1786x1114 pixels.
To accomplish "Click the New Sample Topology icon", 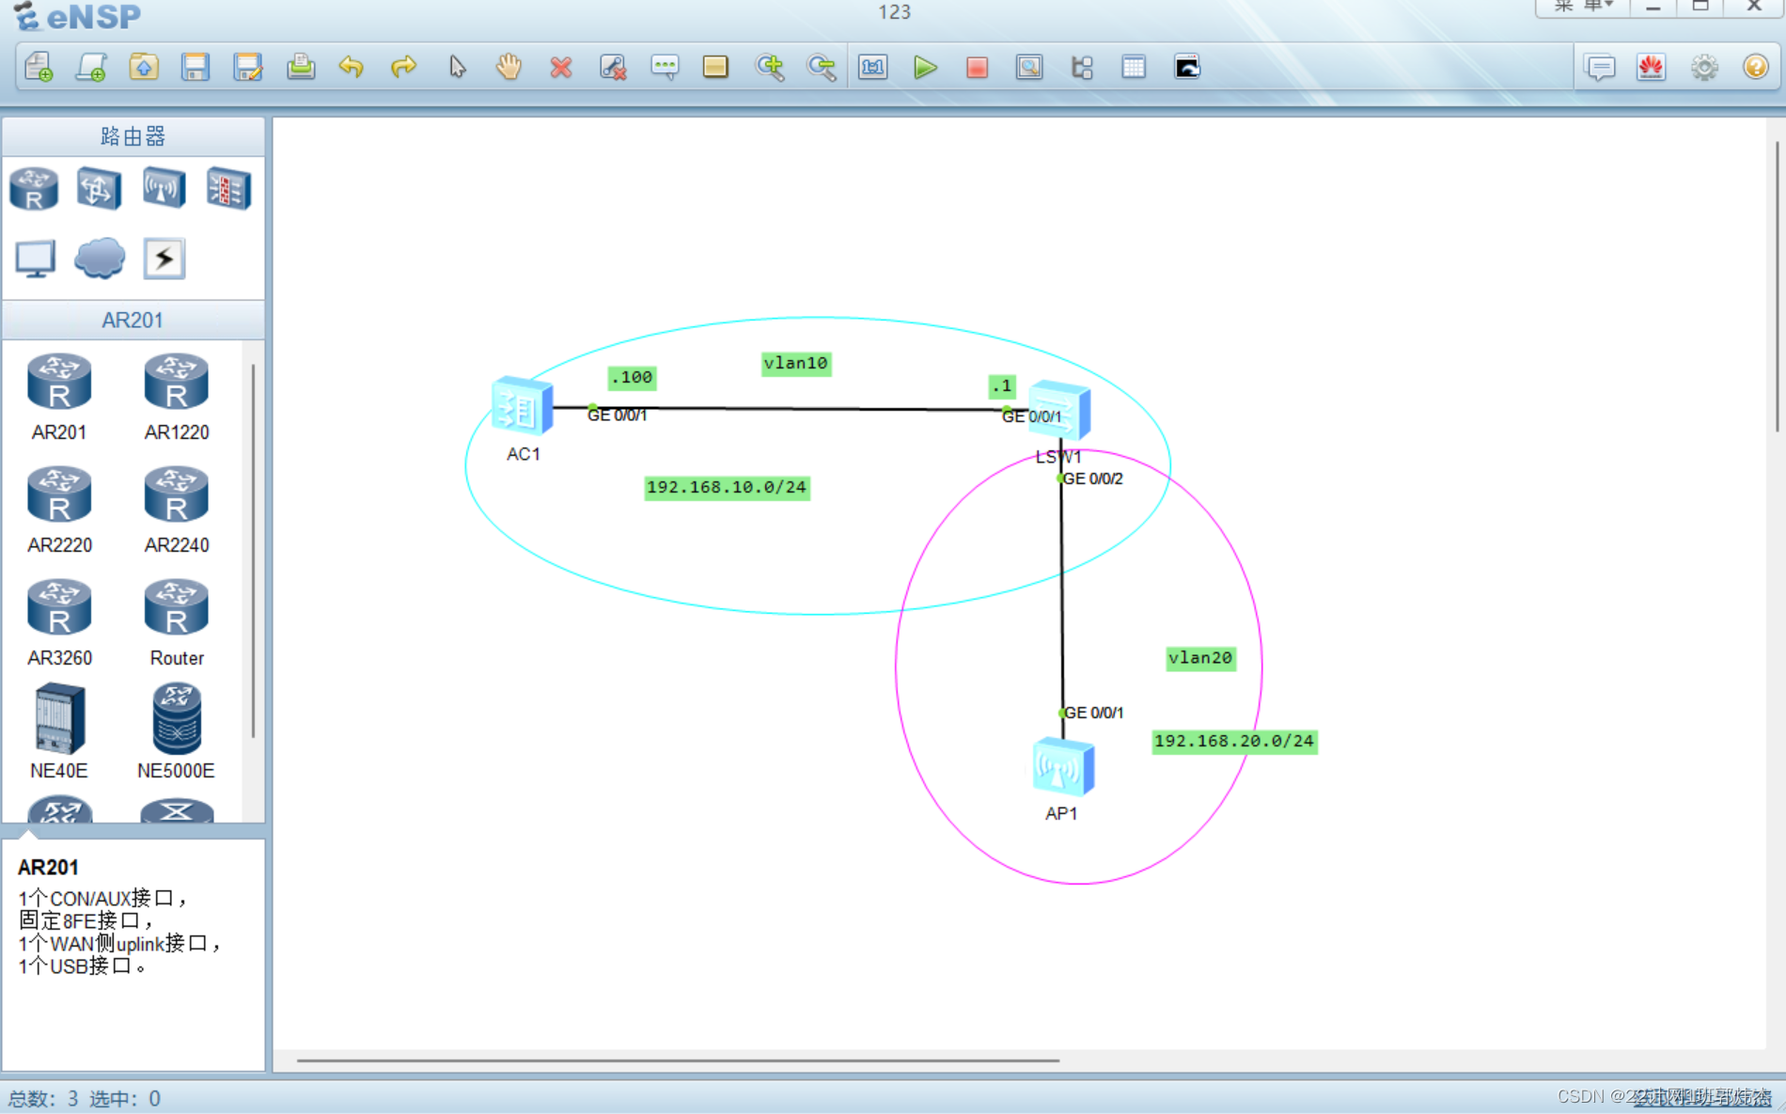I will click(91, 68).
